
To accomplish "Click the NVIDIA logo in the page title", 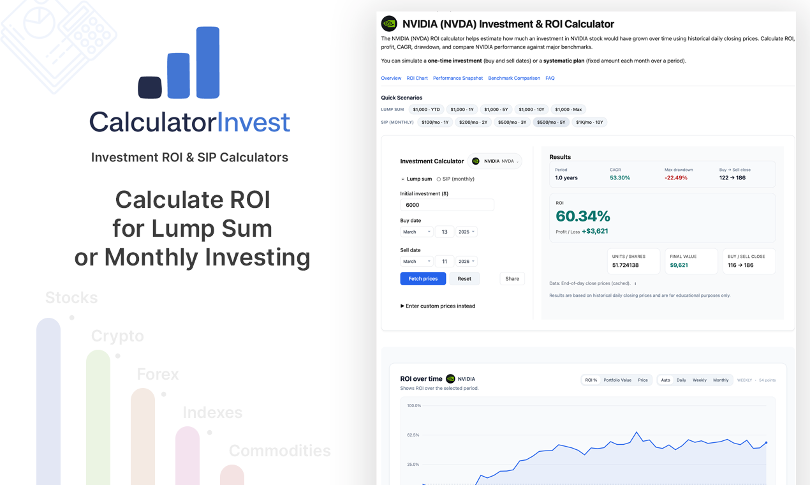I will (388, 24).
